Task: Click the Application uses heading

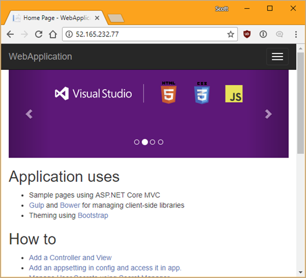Action: click(x=64, y=176)
